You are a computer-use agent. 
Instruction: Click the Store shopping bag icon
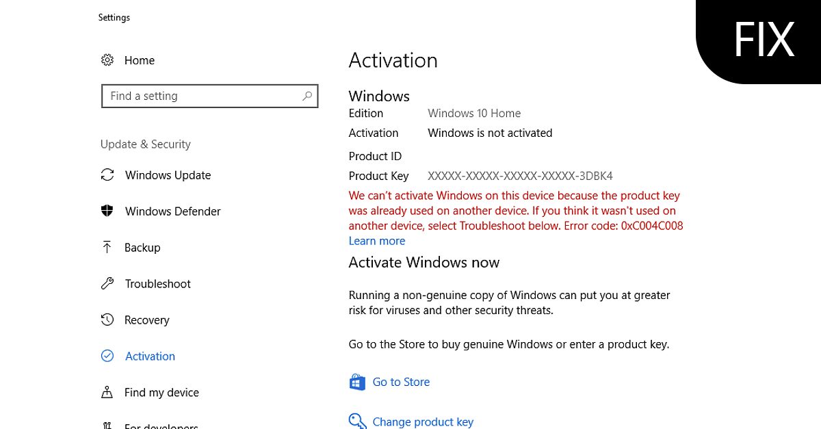tap(357, 382)
